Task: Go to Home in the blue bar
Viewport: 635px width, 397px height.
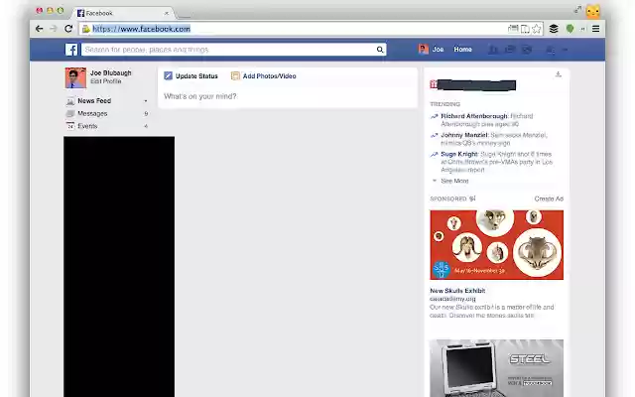Action: click(x=462, y=49)
